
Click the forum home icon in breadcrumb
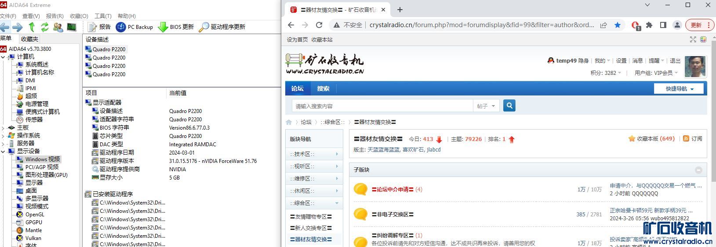tap(289, 122)
